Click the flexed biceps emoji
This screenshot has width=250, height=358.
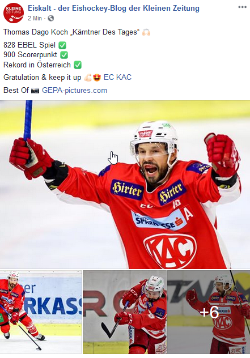click(x=87, y=78)
